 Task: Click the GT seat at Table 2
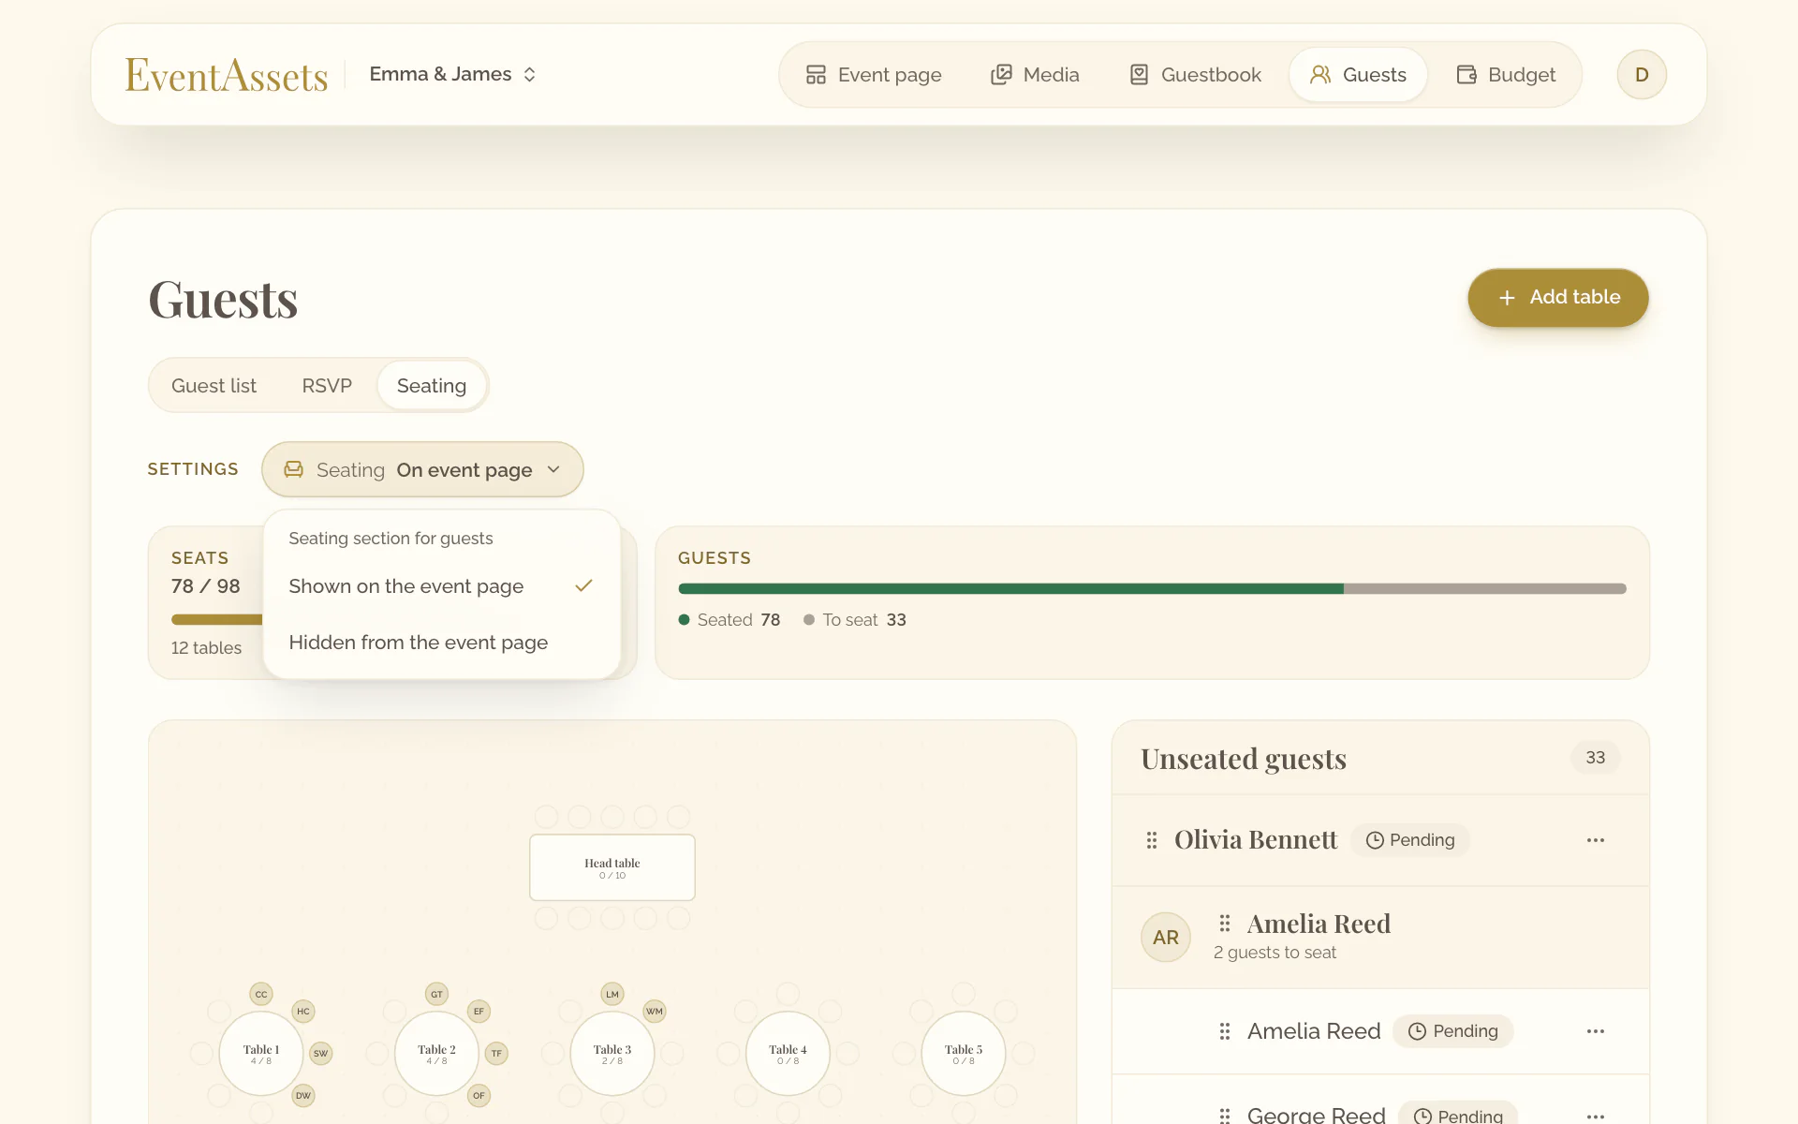point(436,994)
